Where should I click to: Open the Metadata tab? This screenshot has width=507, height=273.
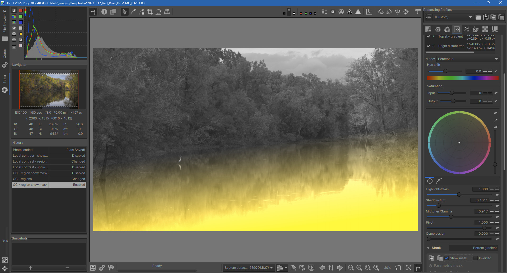[495, 29]
